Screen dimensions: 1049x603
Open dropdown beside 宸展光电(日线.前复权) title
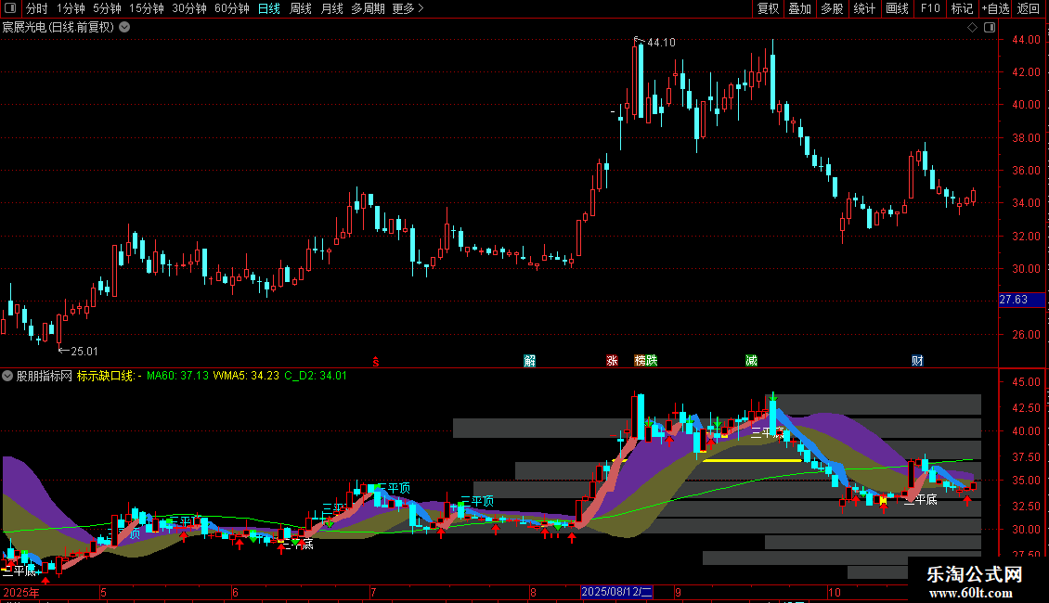point(124,28)
